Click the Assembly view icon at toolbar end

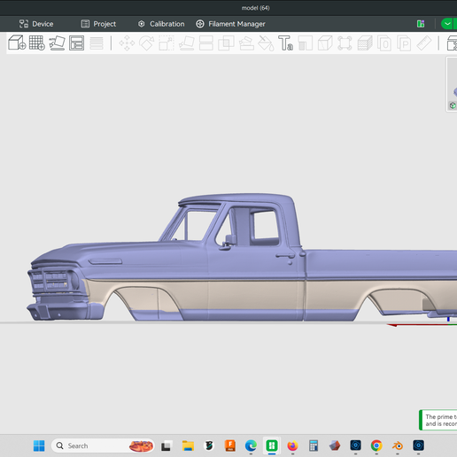[x=452, y=43]
